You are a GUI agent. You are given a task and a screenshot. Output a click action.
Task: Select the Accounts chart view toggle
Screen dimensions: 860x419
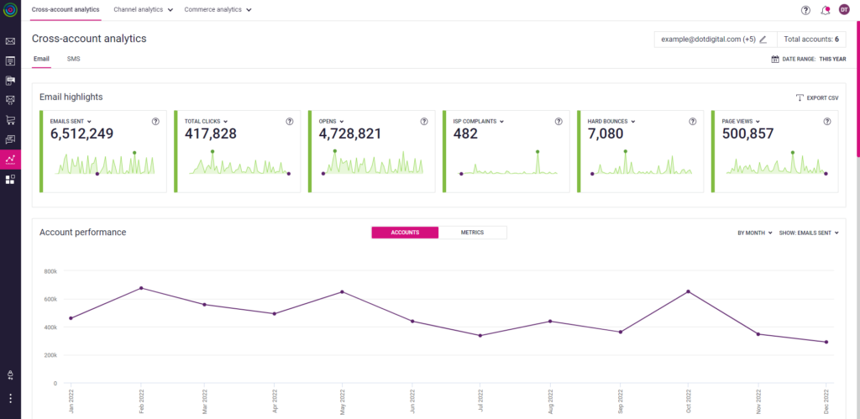click(x=405, y=233)
